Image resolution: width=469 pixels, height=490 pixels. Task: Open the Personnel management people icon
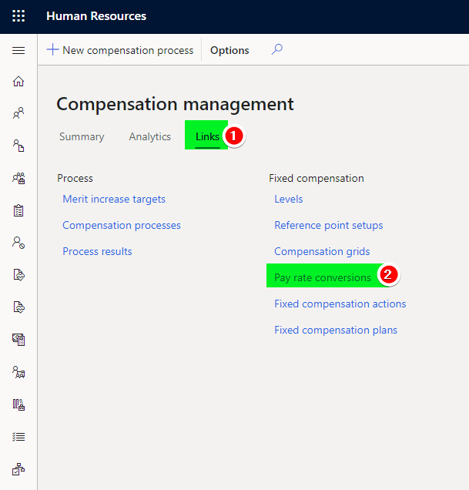tap(18, 113)
